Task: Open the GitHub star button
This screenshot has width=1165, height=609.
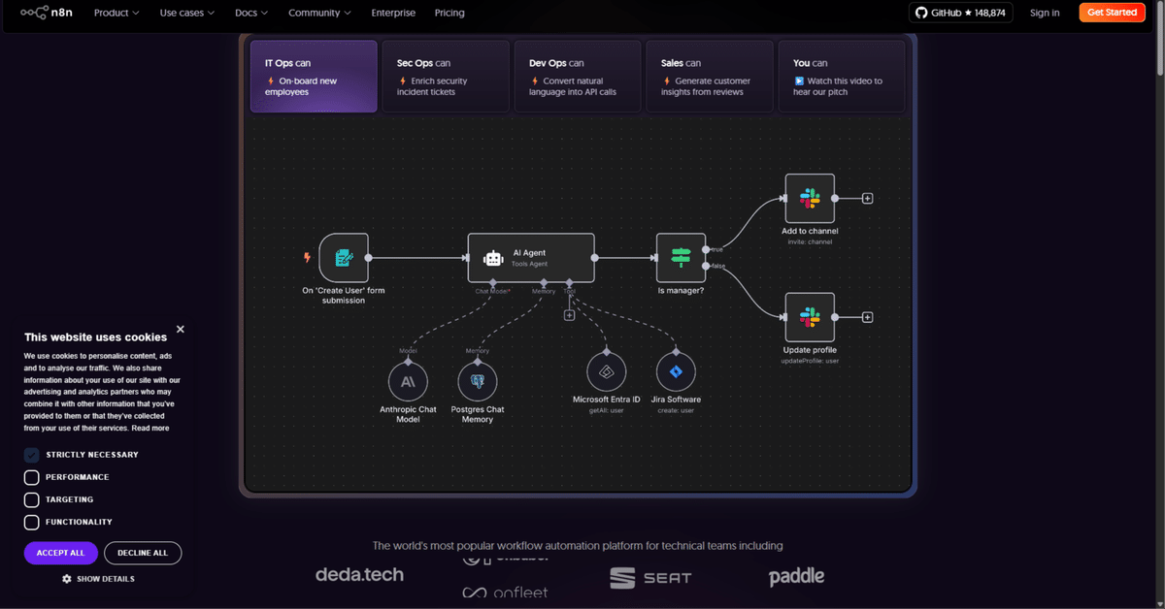Action: tap(960, 13)
